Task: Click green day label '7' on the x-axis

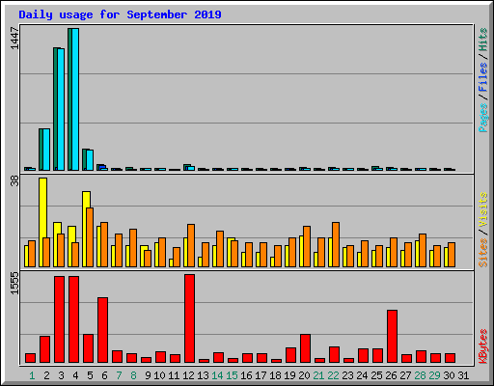Action: [119, 375]
